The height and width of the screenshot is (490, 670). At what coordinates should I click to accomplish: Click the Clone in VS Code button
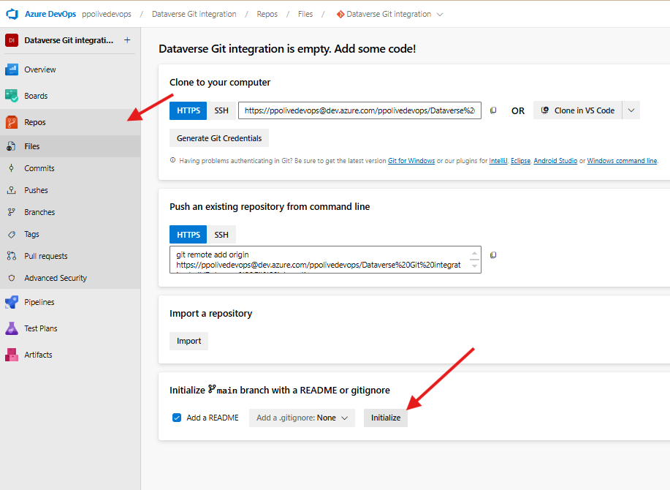point(578,110)
